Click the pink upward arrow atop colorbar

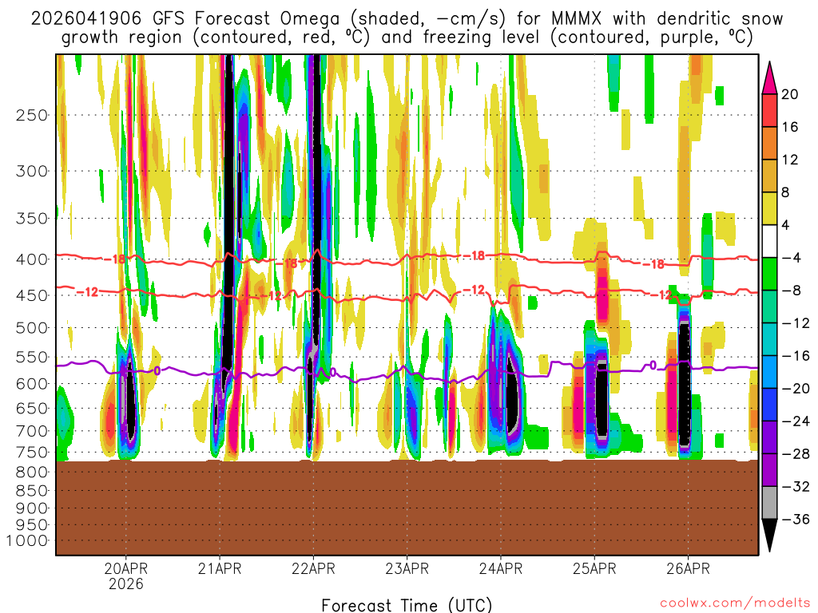(770, 76)
